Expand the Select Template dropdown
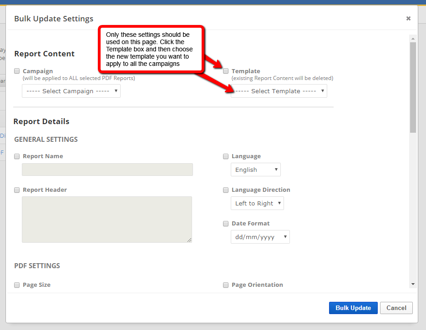 [279, 91]
